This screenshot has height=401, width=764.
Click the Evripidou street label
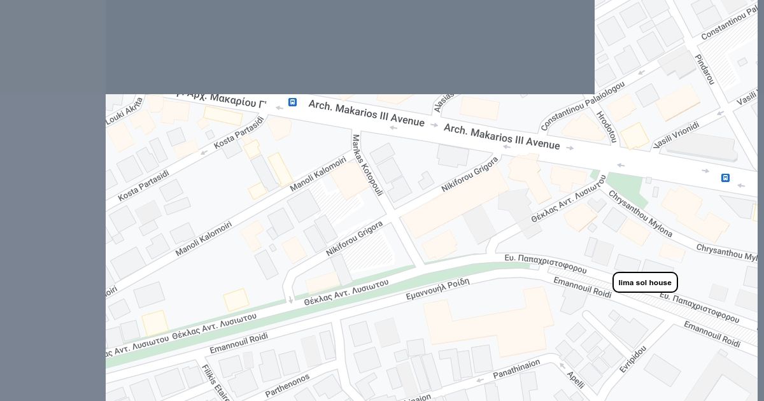click(633, 359)
